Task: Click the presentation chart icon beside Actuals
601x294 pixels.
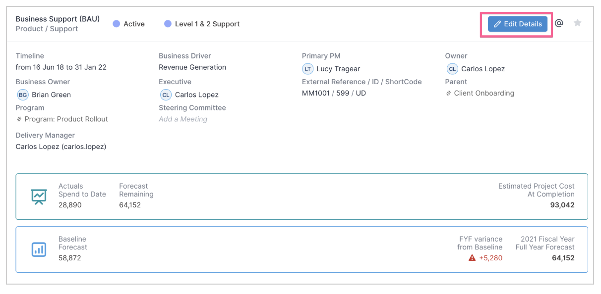Action: [x=39, y=196]
